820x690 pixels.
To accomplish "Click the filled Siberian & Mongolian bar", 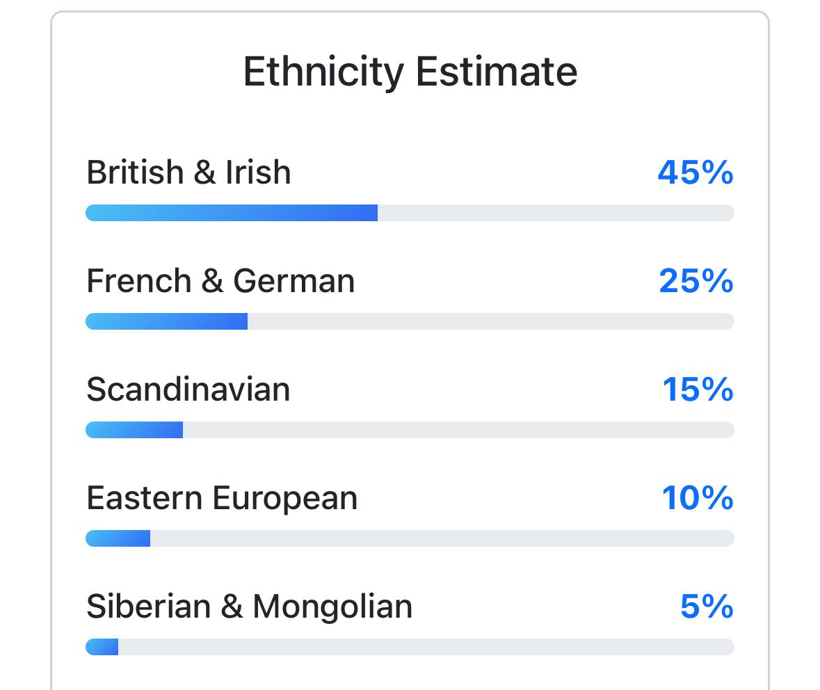I will pos(102,647).
